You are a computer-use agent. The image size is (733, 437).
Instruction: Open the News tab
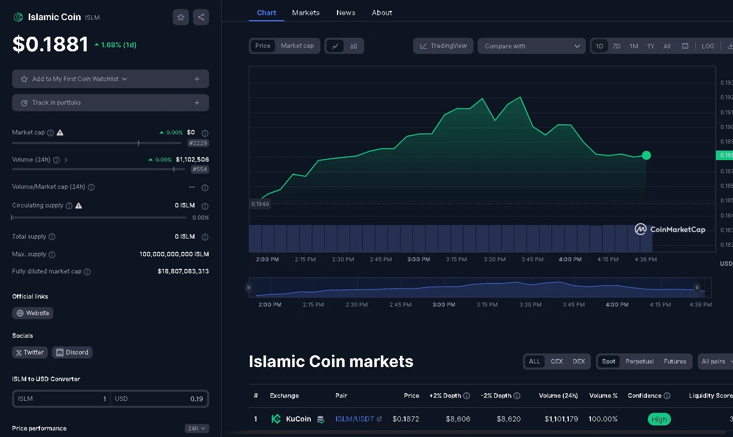click(346, 13)
